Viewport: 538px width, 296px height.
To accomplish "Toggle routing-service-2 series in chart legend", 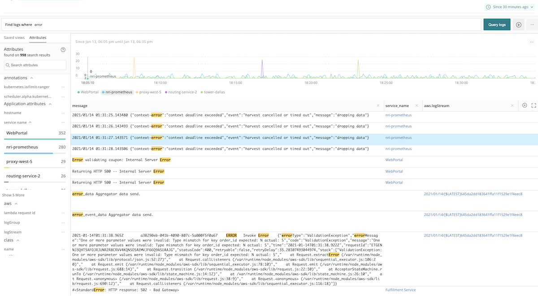I will pyautogui.click(x=181, y=92).
